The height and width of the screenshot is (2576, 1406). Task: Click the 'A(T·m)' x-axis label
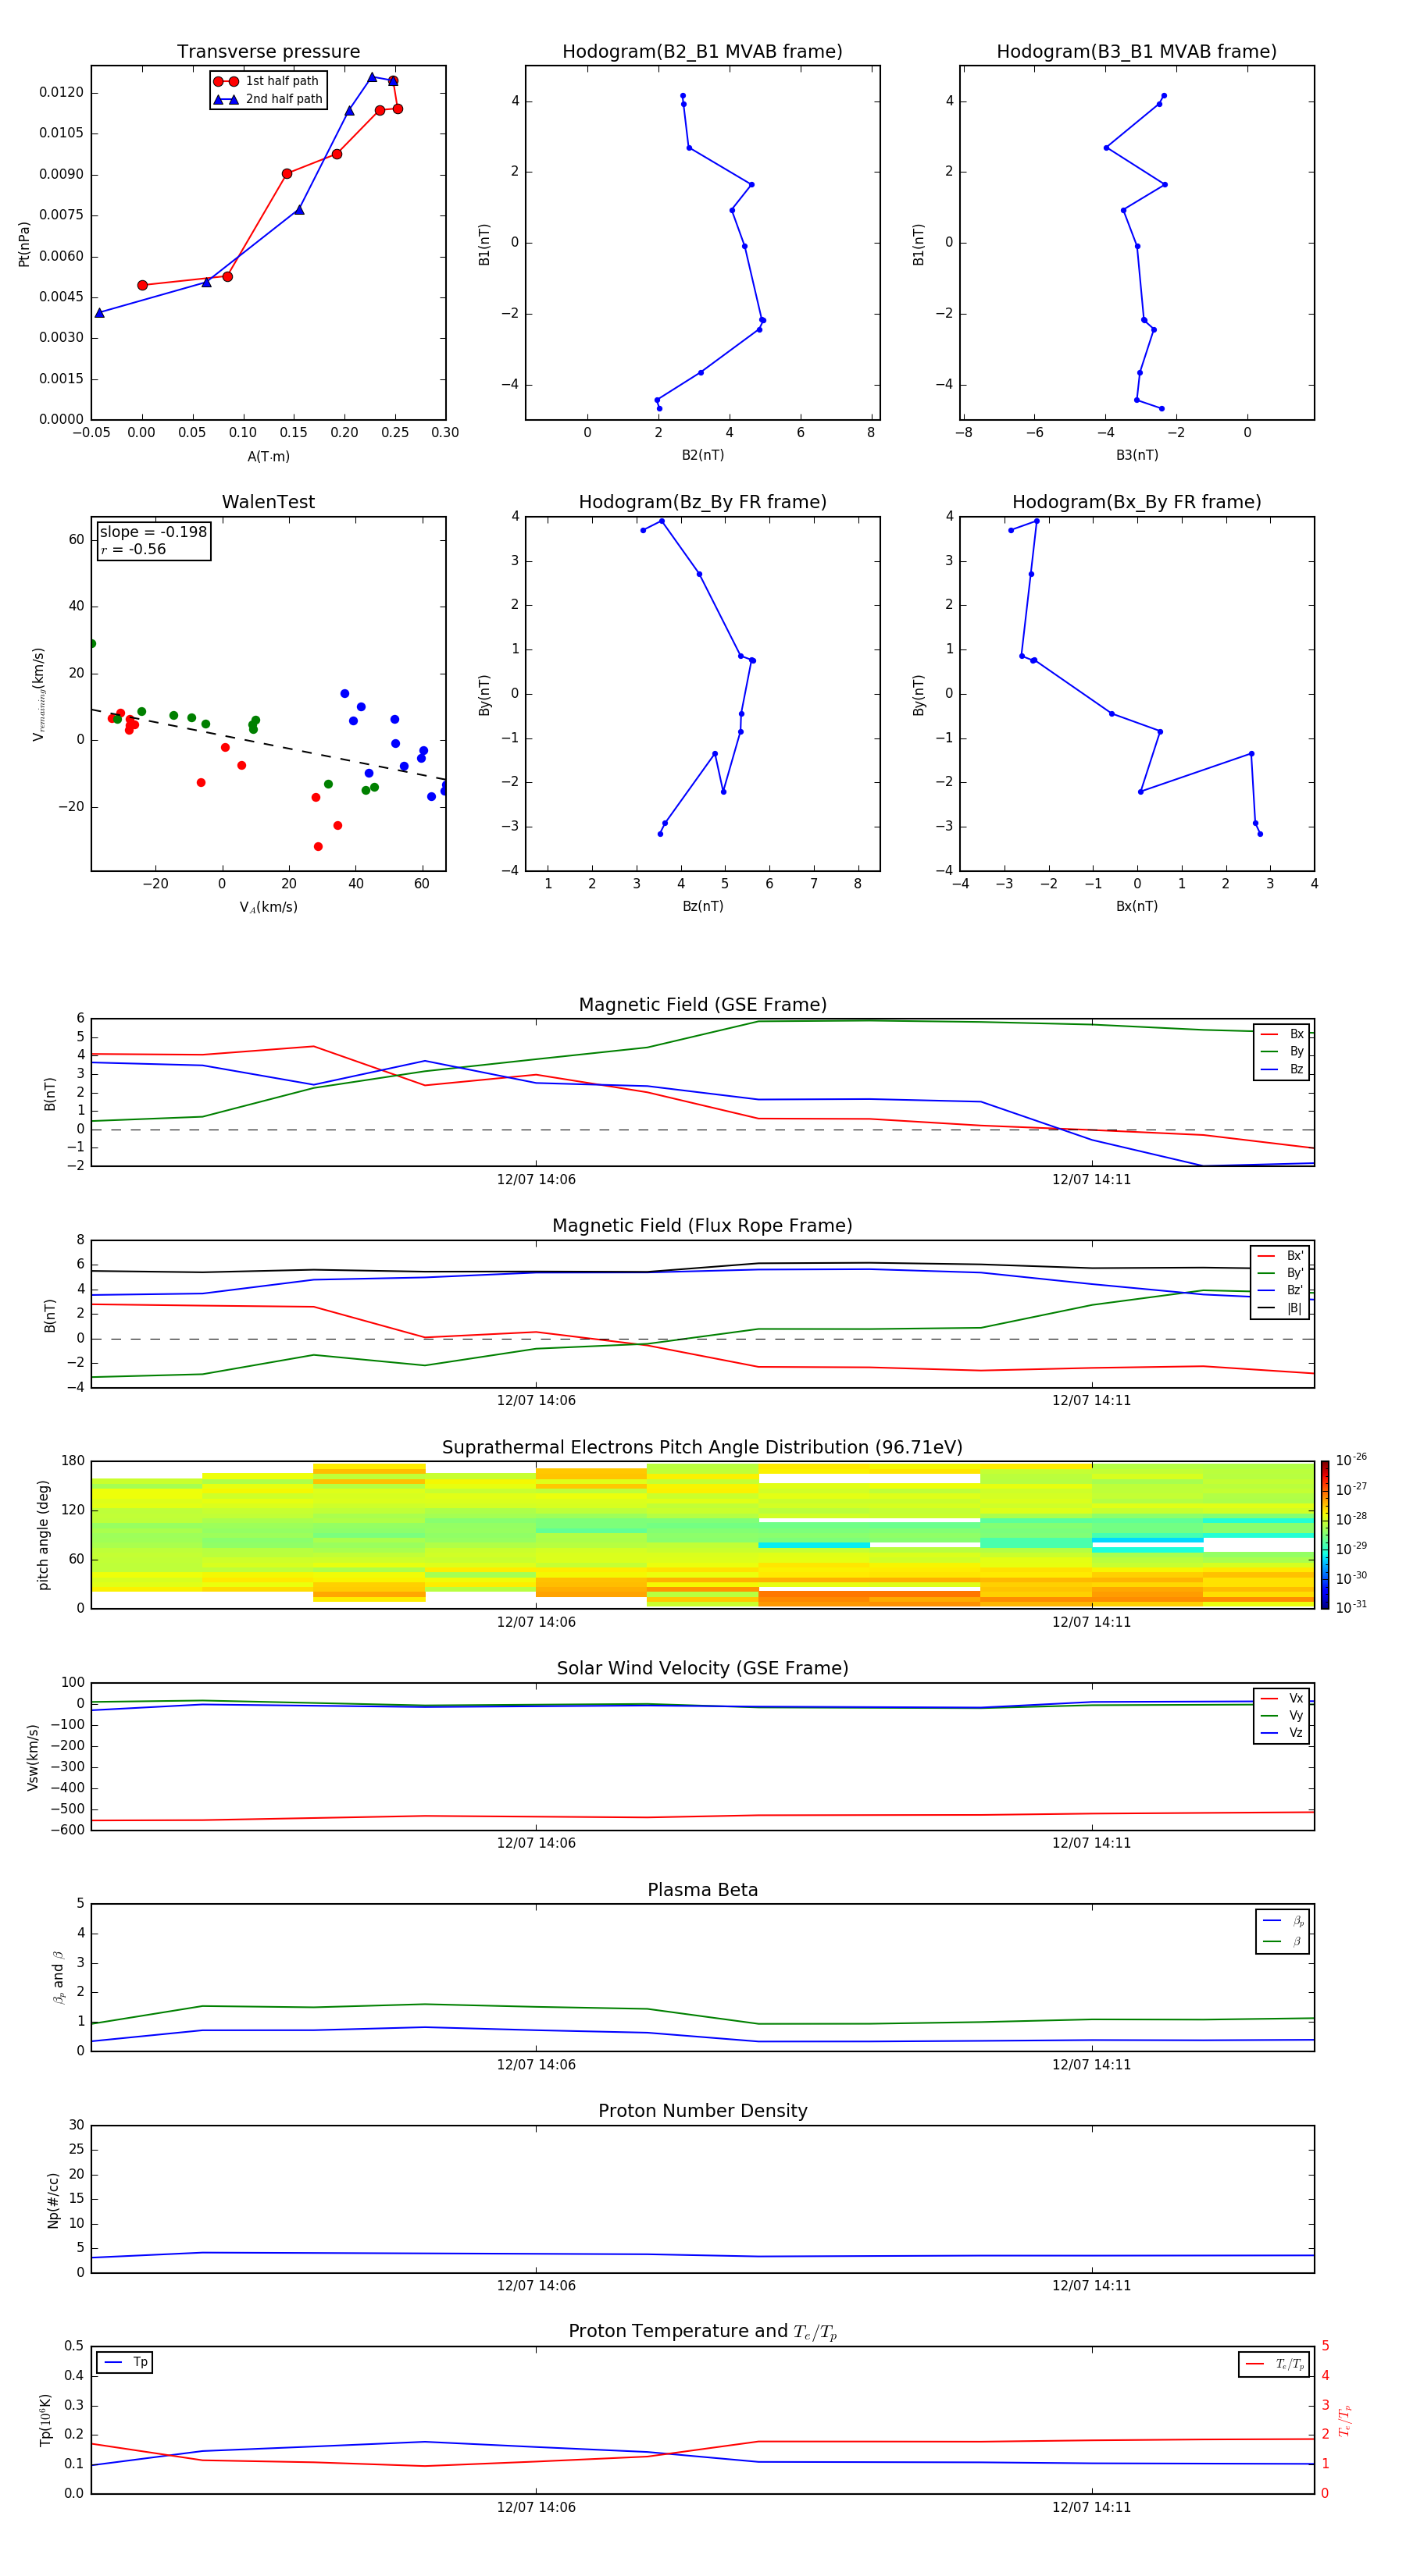[268, 457]
